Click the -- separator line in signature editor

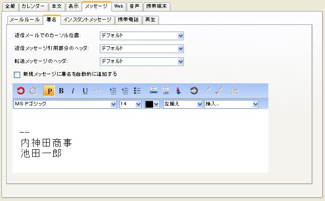click(24, 132)
